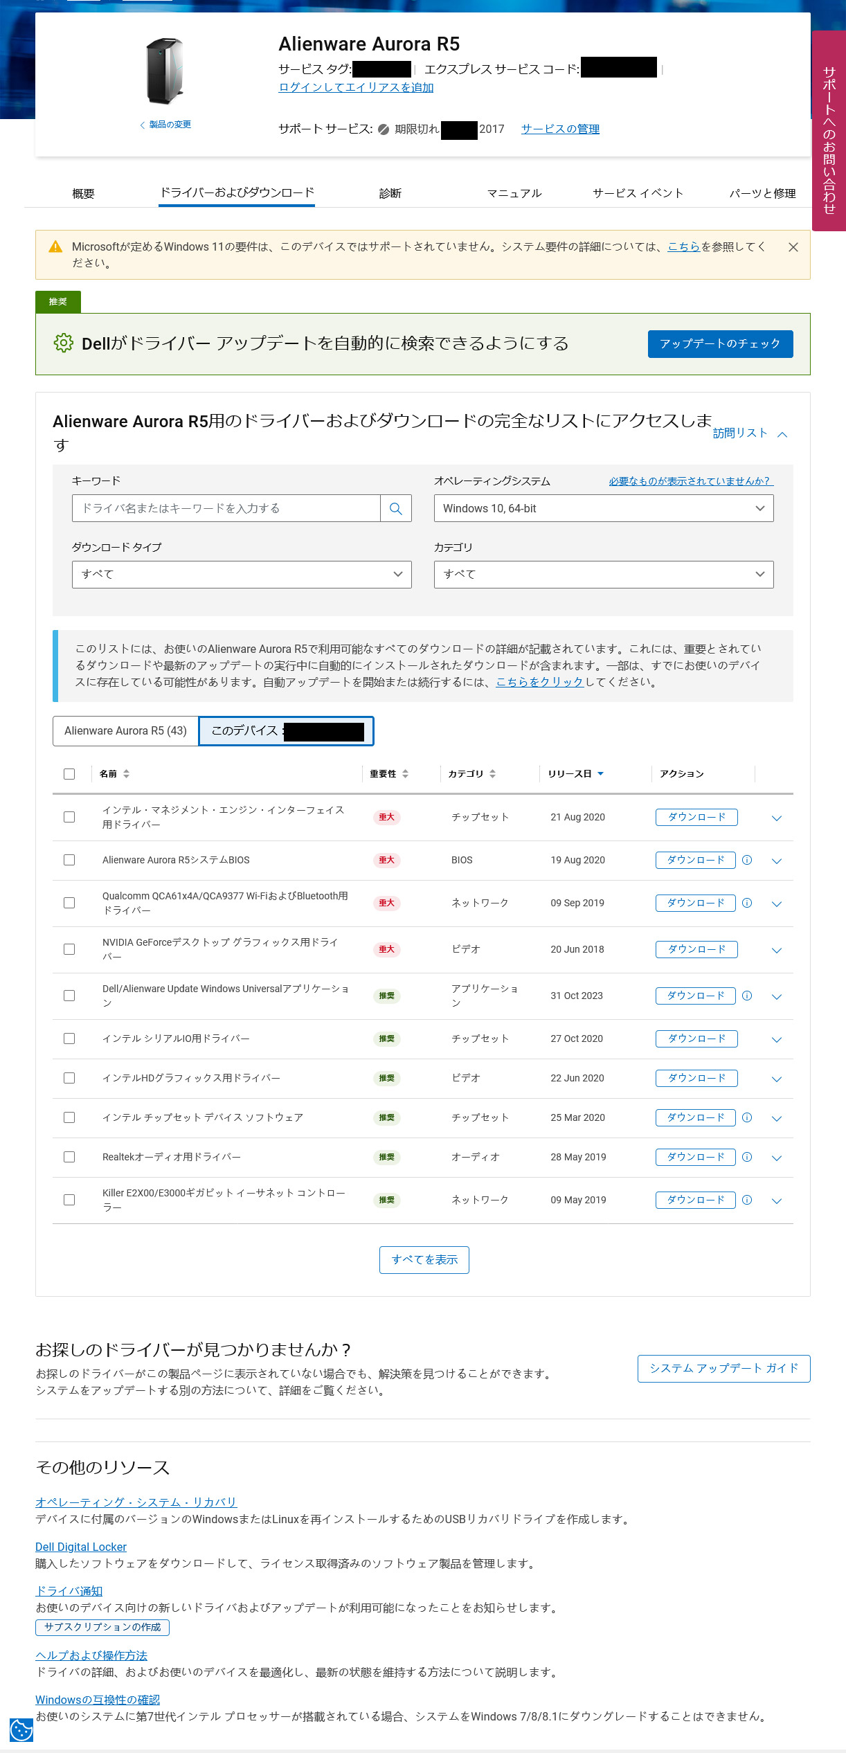The image size is (846, 1753).
Task: Sort driver list by name column arrows
Action: pos(126,774)
